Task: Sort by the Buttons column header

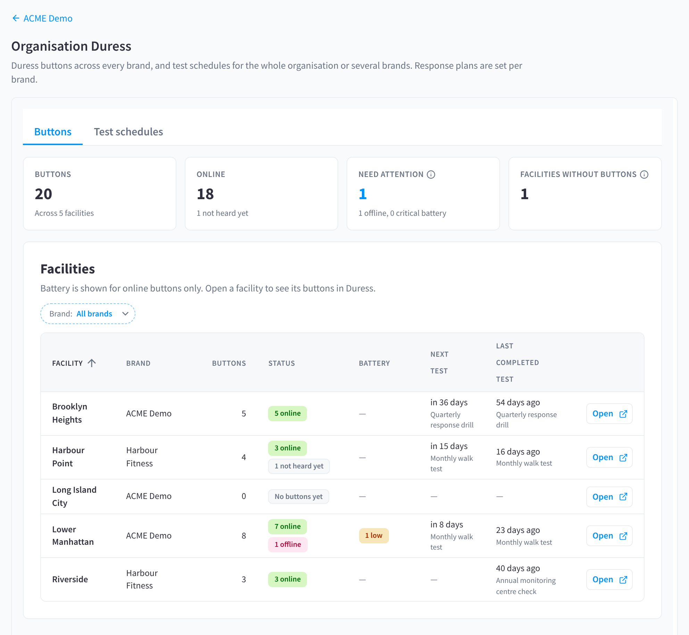Action: (229, 363)
